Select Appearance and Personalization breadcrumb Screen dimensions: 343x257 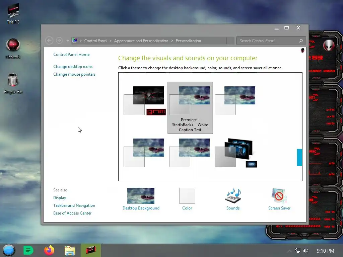click(141, 41)
